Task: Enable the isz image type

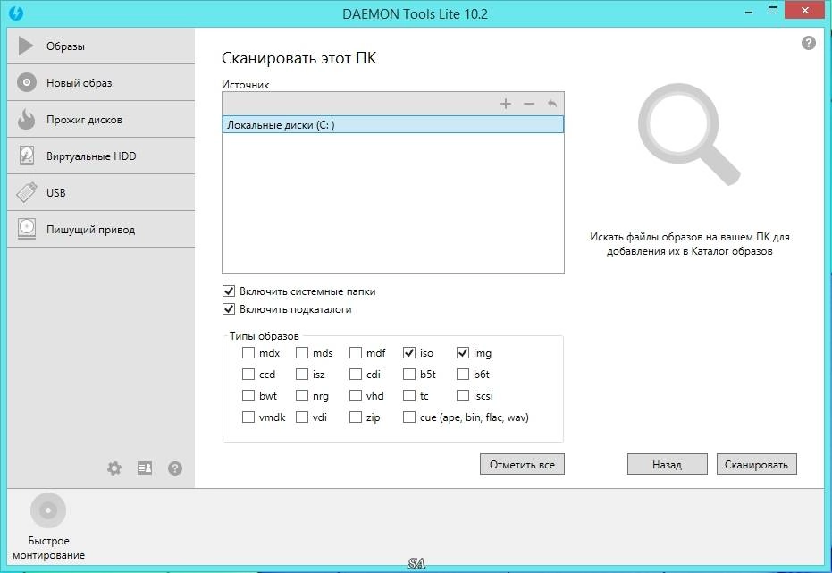Action: click(x=302, y=374)
